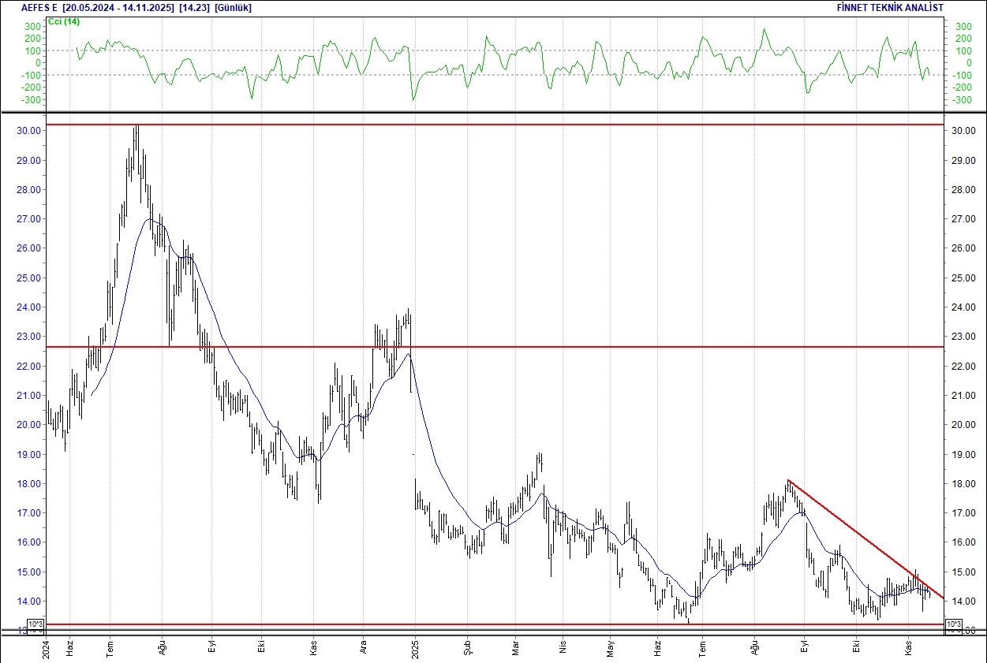
Task: Click the Cci (14) indicator label
Action: [64, 21]
